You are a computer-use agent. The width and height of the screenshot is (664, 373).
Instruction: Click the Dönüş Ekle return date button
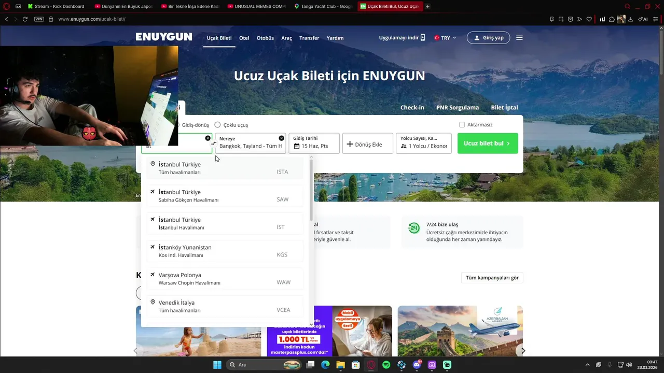click(x=368, y=144)
